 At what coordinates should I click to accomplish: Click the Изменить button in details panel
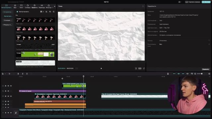(205, 69)
